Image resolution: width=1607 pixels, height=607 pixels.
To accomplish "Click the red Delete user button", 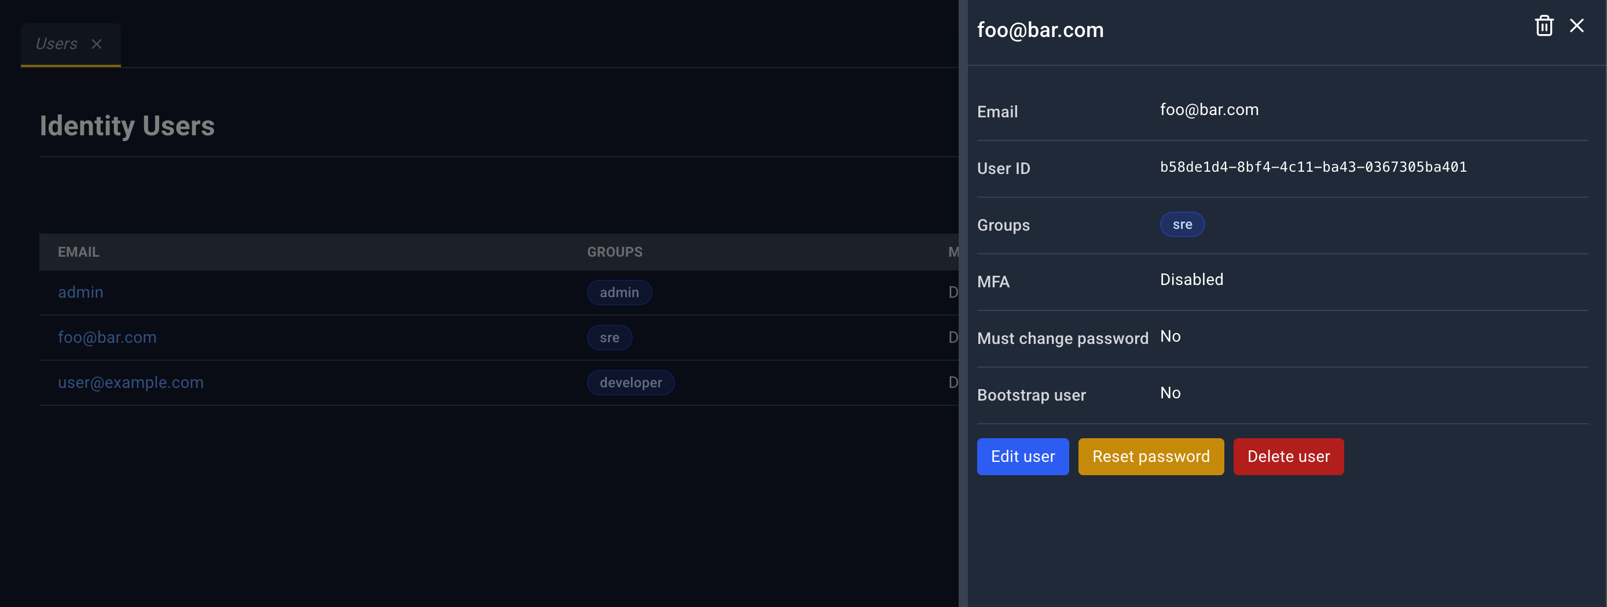I will click(x=1288, y=456).
